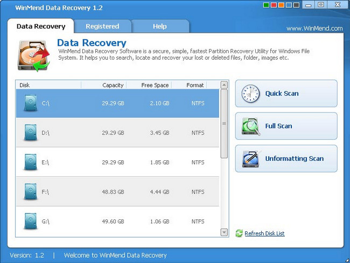The height and width of the screenshot is (263, 350).
Task: Click the 49.60 GB capacity value
Action: coord(113,222)
